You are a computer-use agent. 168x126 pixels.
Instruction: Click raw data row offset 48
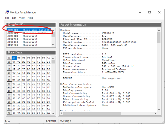9,91
